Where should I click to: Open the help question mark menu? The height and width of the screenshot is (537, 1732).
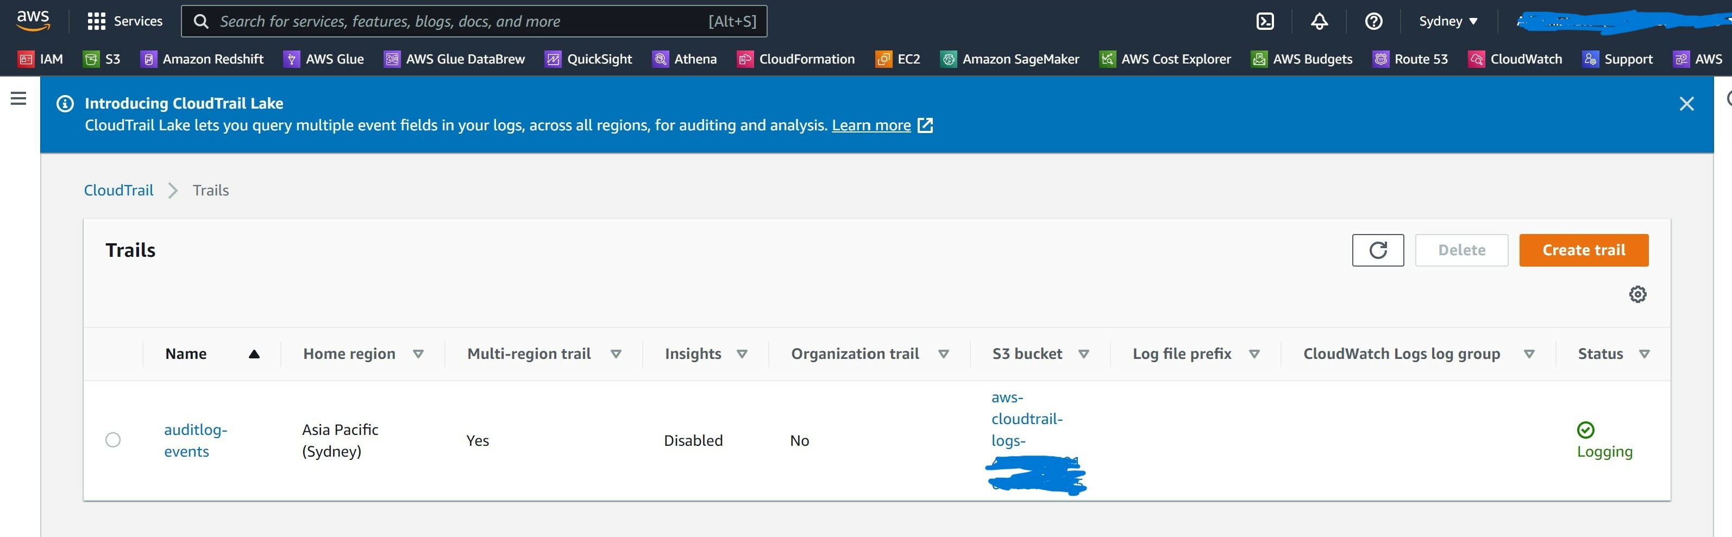pos(1373,22)
